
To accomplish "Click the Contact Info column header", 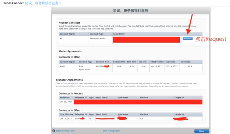I will pyautogui.click(x=119, y=62).
